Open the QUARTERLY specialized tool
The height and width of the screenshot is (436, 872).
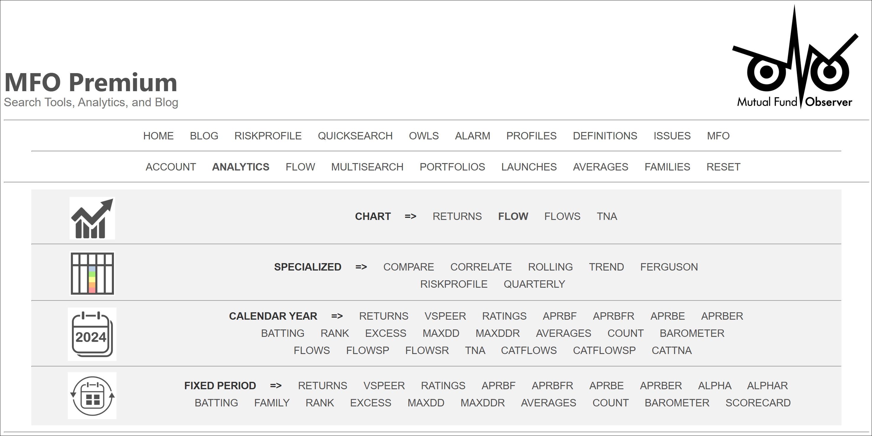pos(534,284)
